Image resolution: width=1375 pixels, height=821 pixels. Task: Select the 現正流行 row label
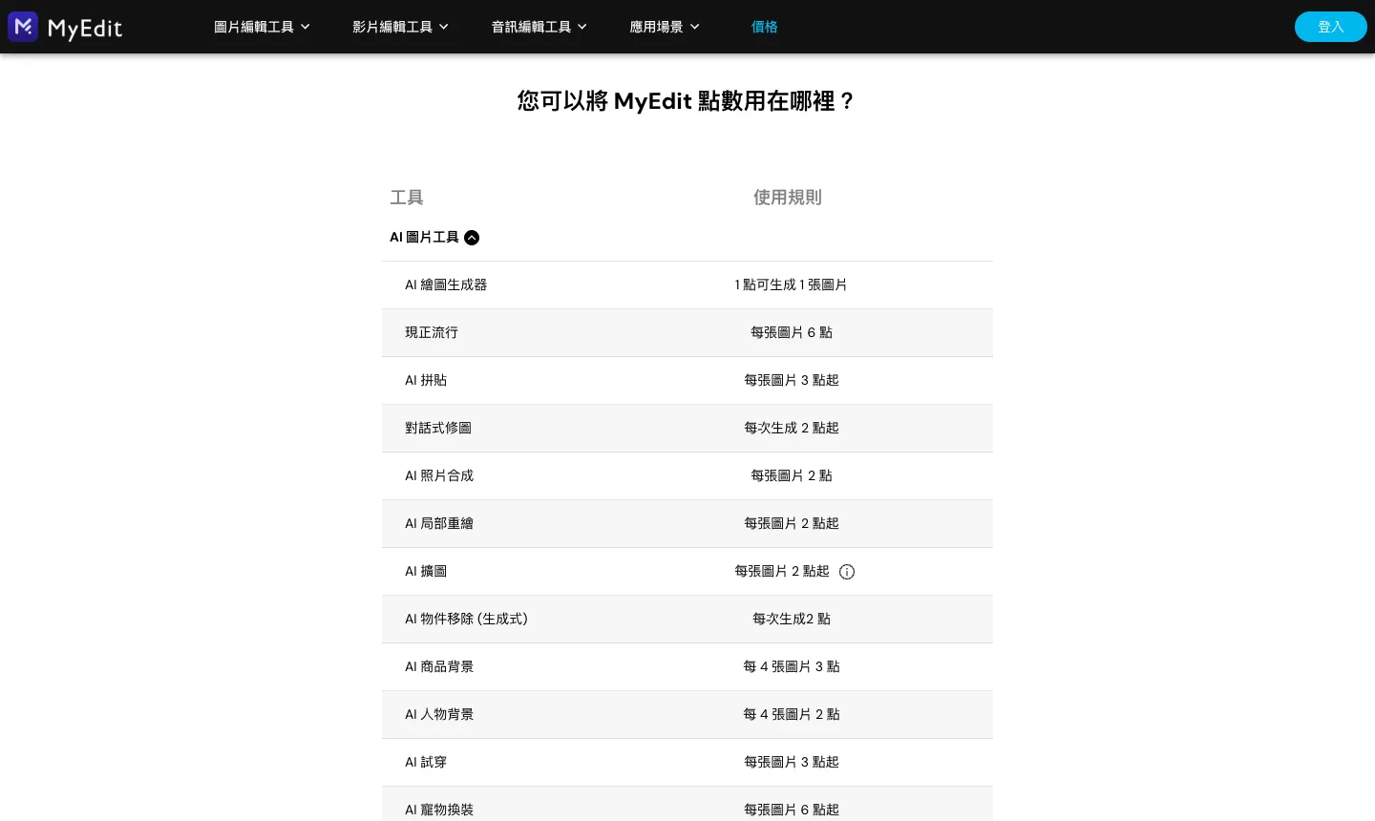[432, 332]
